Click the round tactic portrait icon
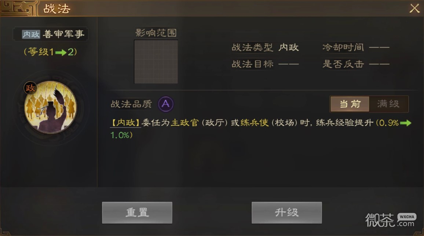424x236 pixels. (51, 107)
